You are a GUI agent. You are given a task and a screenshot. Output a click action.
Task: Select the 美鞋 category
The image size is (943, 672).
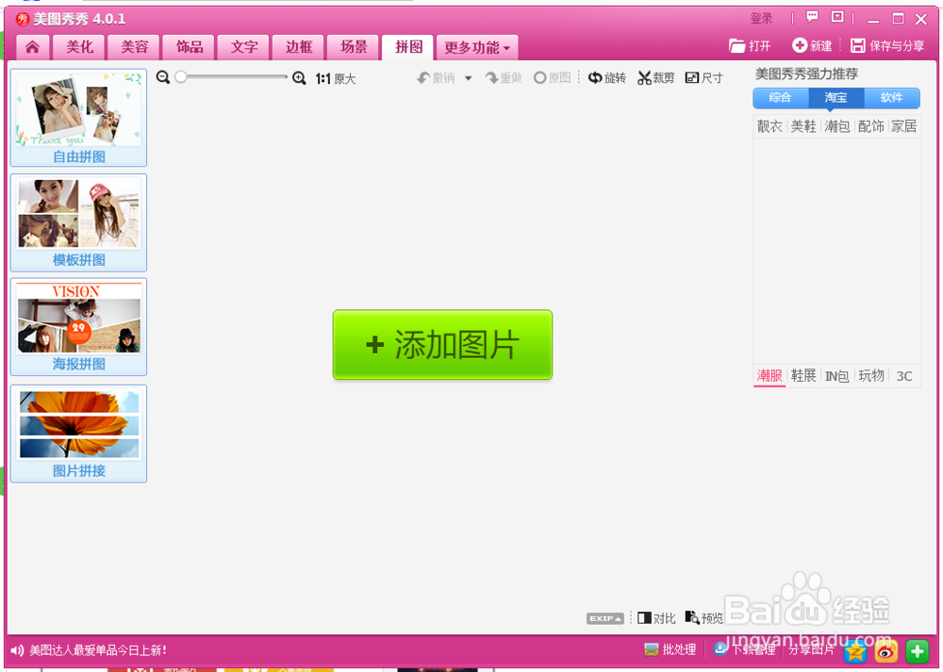(803, 126)
